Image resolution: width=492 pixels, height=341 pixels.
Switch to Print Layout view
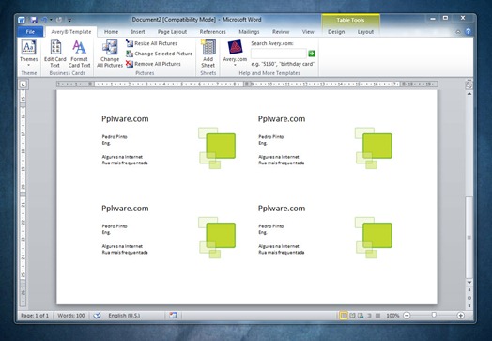pyautogui.click(x=344, y=316)
